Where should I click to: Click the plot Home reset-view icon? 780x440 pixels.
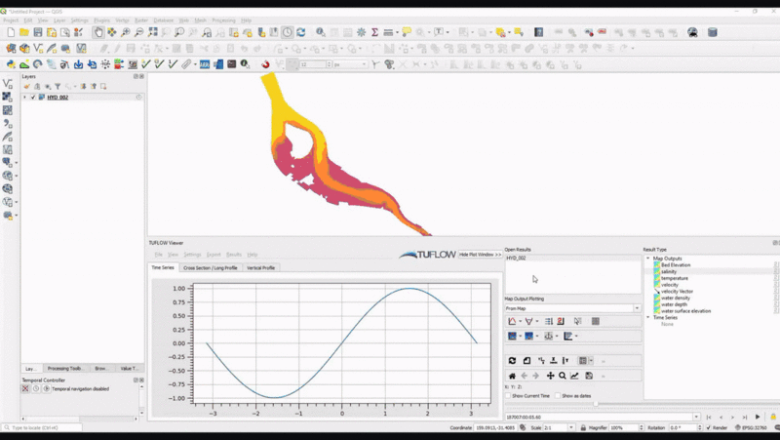click(512, 376)
